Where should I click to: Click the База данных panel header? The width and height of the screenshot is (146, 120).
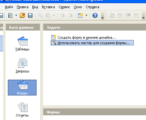[x=23, y=27]
